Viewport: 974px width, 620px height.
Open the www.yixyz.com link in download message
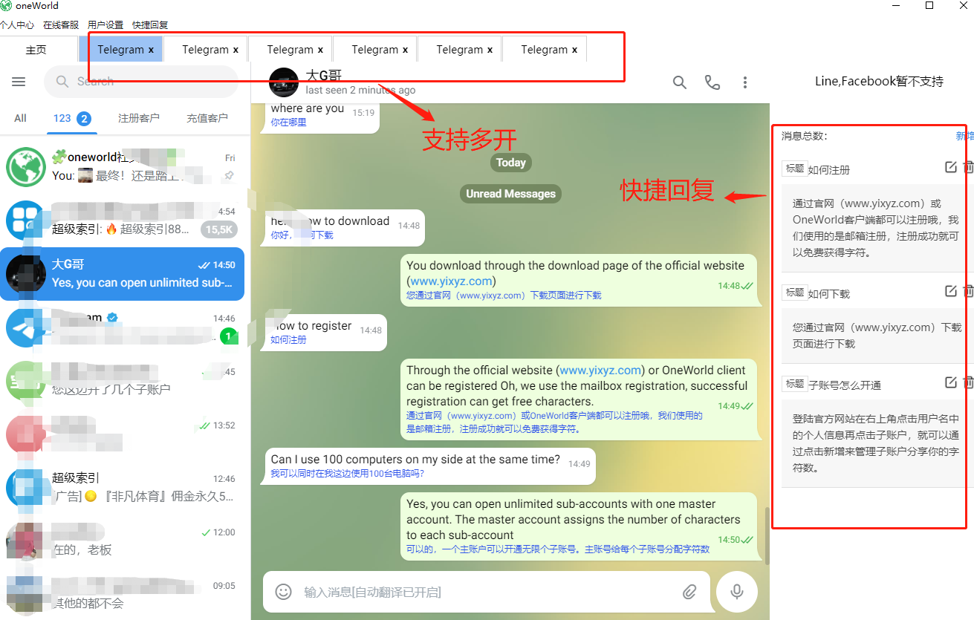(x=451, y=281)
